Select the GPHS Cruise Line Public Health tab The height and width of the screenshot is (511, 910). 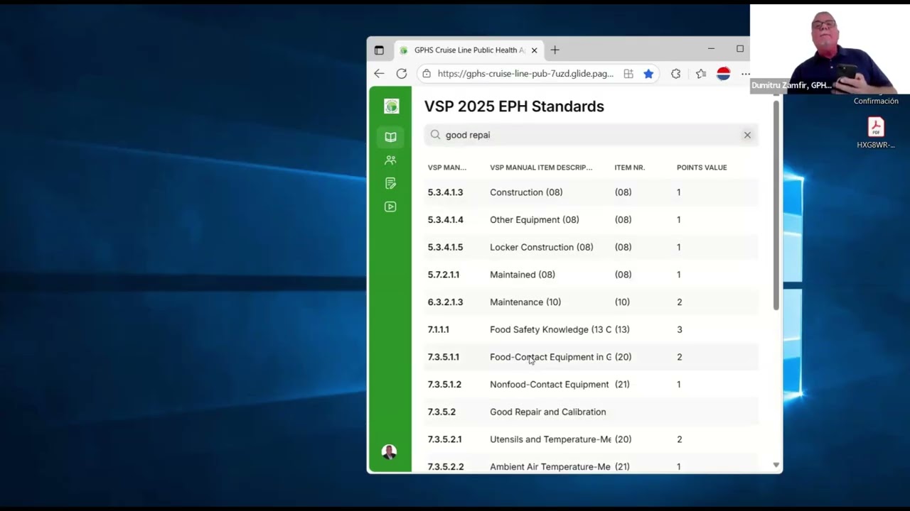coord(469,50)
